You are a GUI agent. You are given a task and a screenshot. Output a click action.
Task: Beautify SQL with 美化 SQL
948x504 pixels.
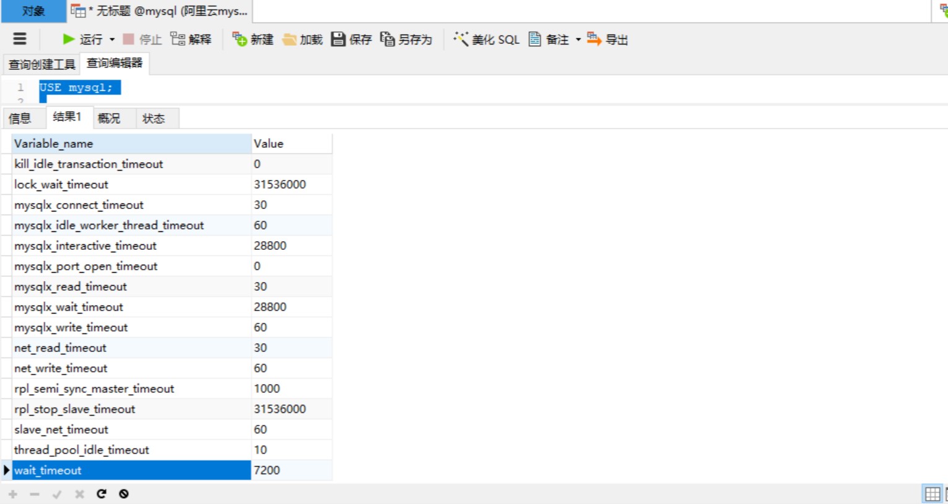pos(486,40)
